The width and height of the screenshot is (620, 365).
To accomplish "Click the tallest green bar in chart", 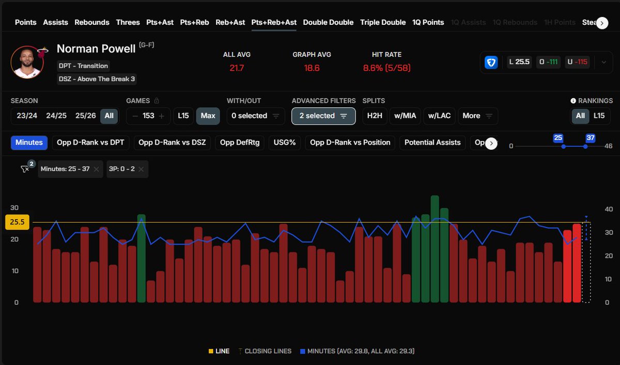I will [x=435, y=249].
